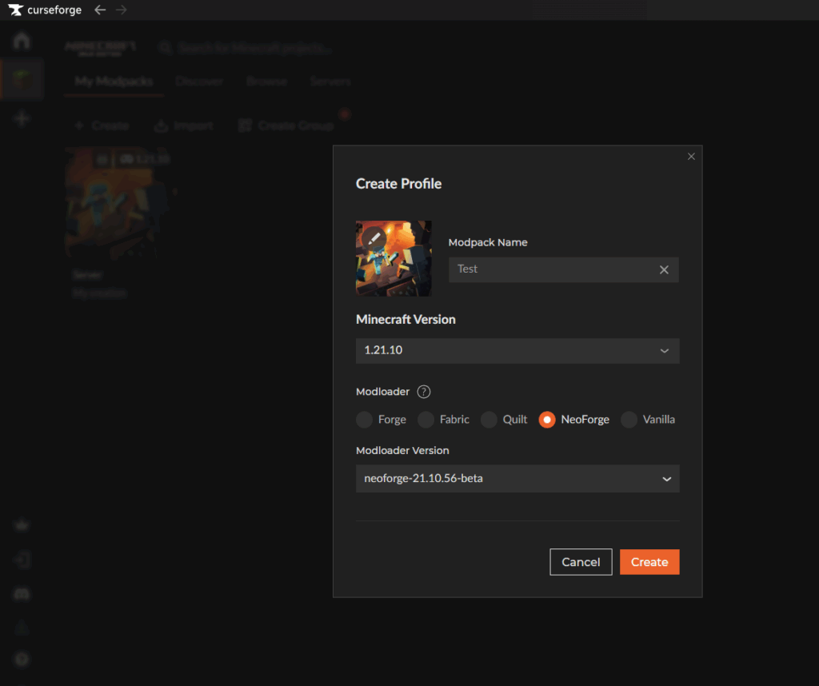This screenshot has height=686, width=819.
Task: Go to Home in the left sidebar
Action: [x=22, y=41]
